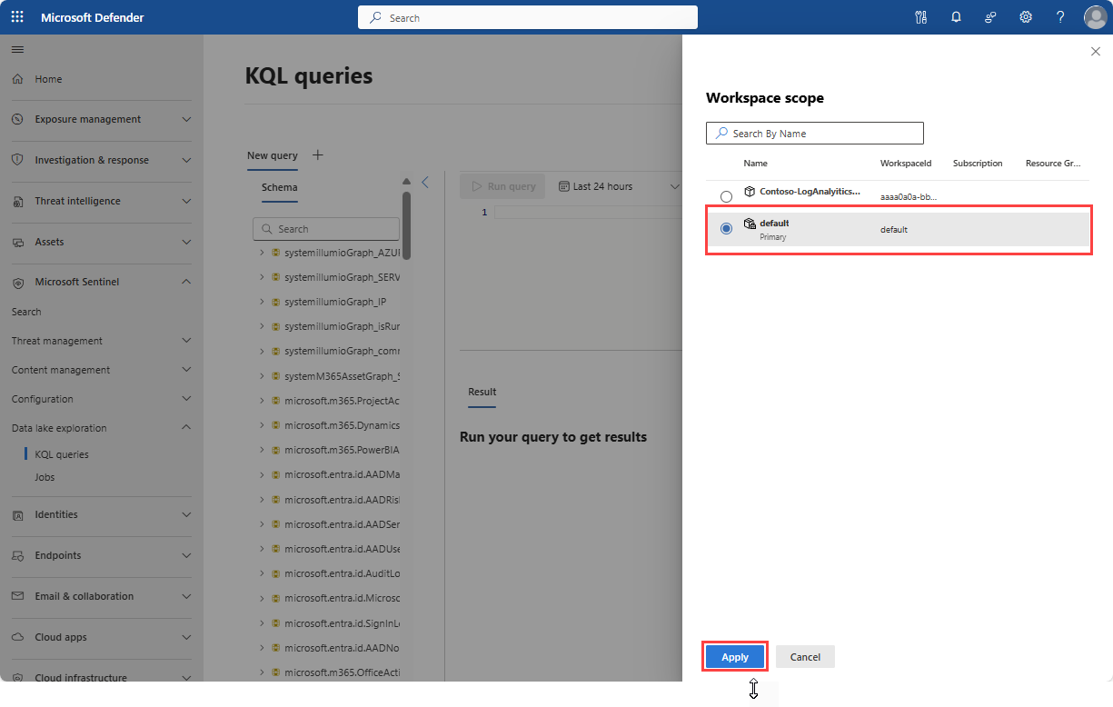Click the Identities icon in sidebar

coord(17,514)
